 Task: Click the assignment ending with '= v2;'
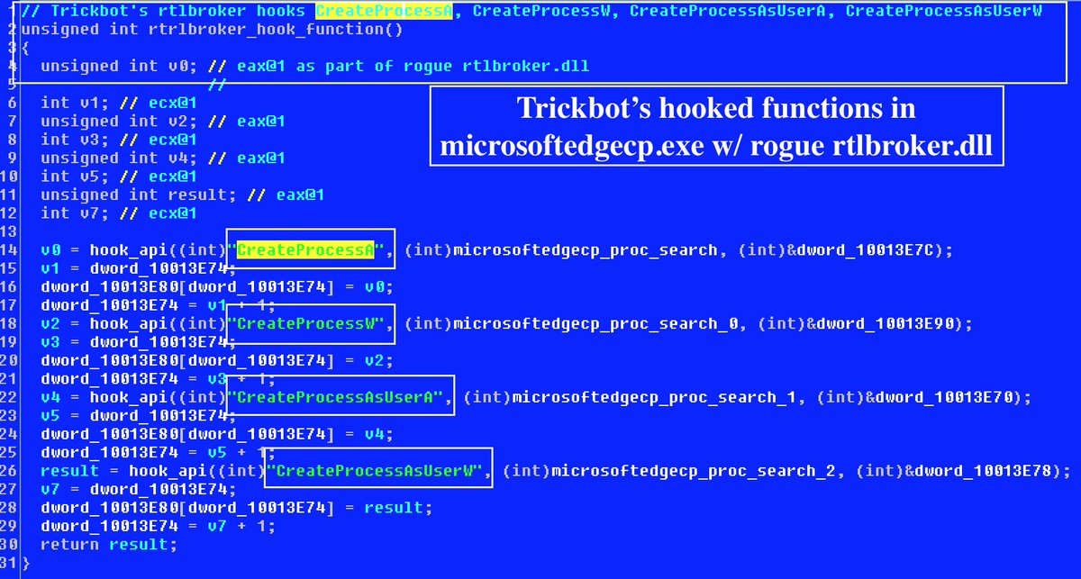(217, 361)
